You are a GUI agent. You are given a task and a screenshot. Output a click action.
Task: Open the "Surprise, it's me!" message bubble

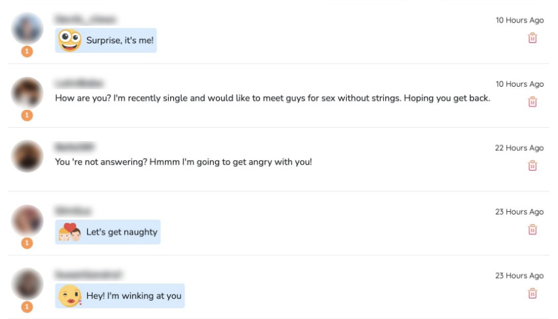(120, 40)
